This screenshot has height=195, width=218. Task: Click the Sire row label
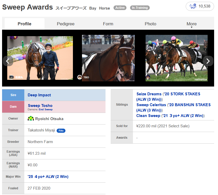pyautogui.click(x=13, y=95)
